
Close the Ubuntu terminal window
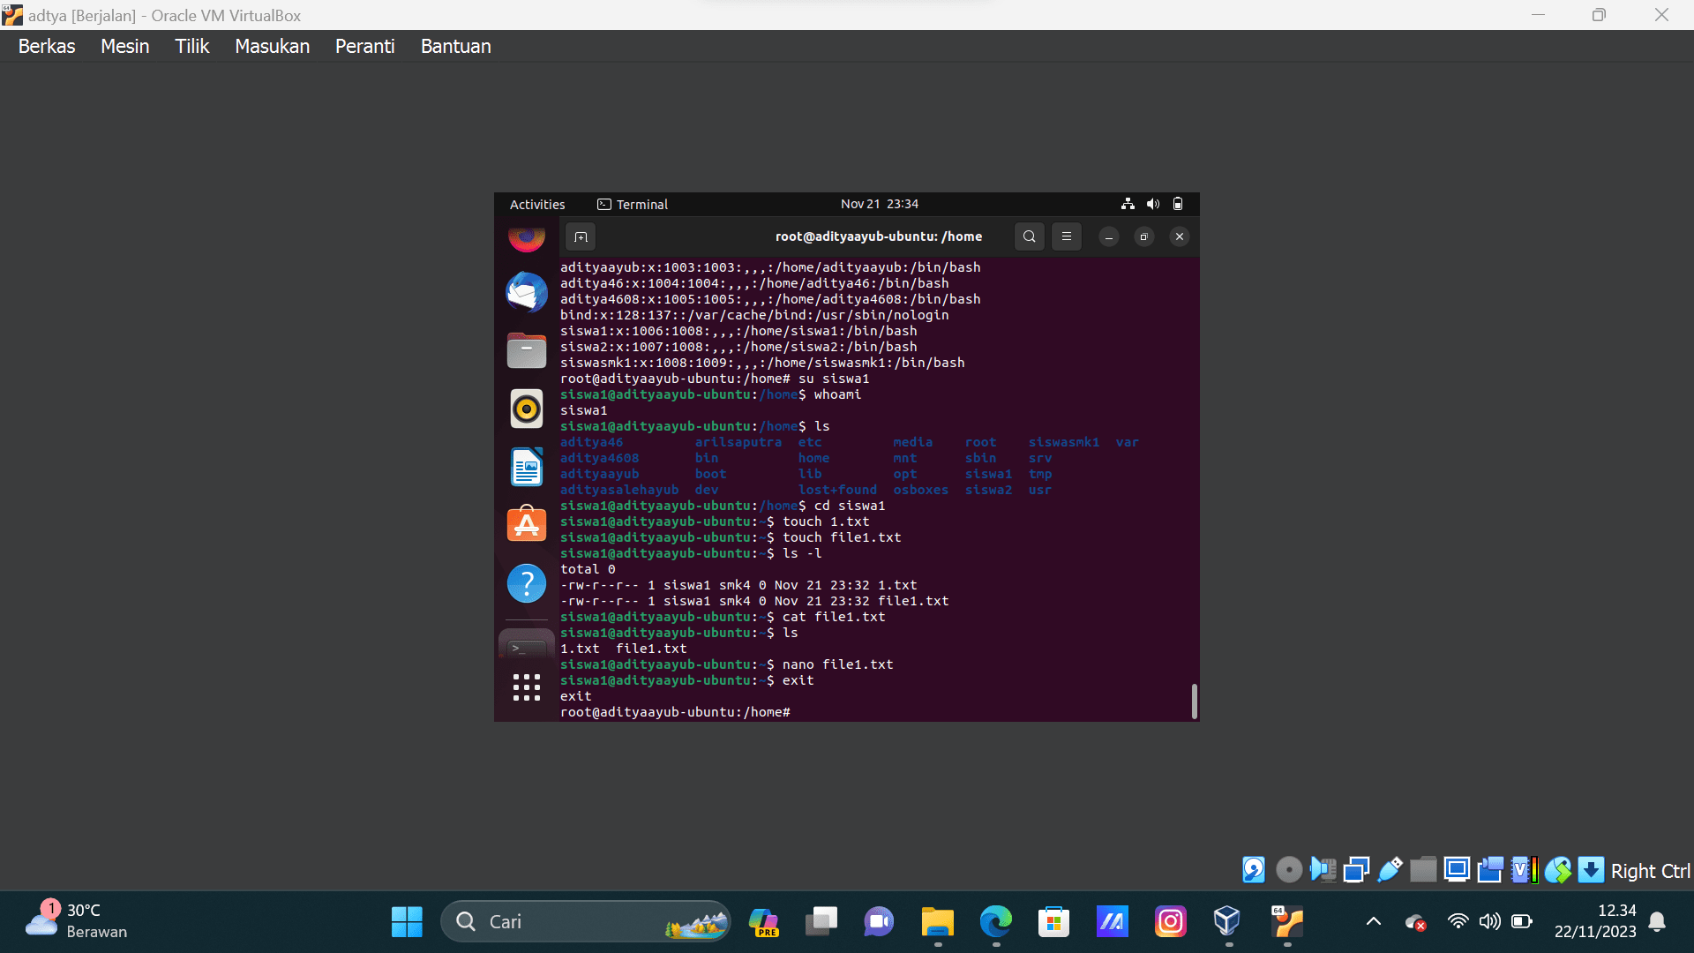[x=1179, y=236]
